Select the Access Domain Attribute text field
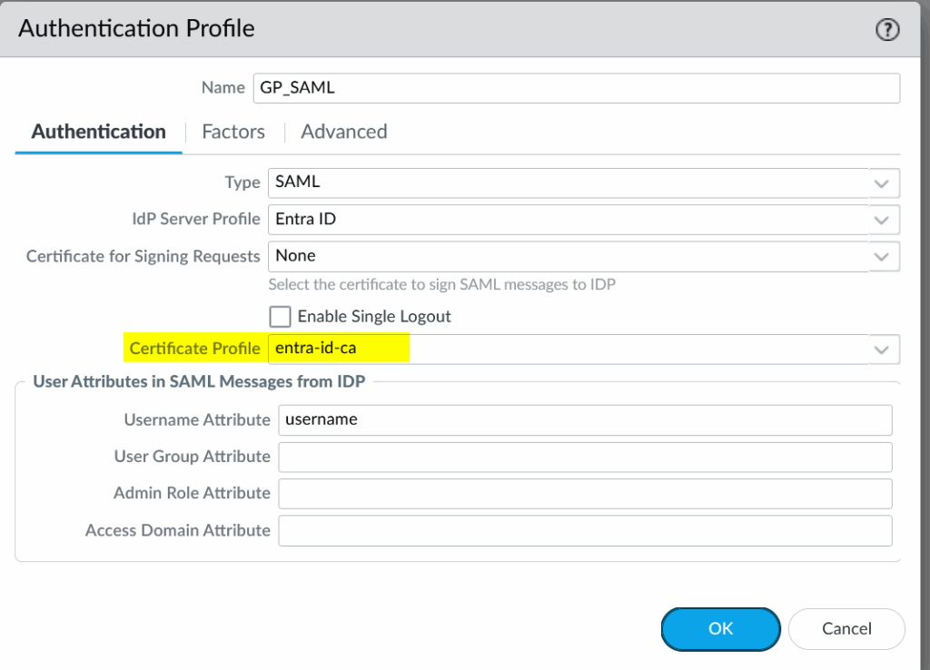The width and height of the screenshot is (930, 670). (x=585, y=530)
